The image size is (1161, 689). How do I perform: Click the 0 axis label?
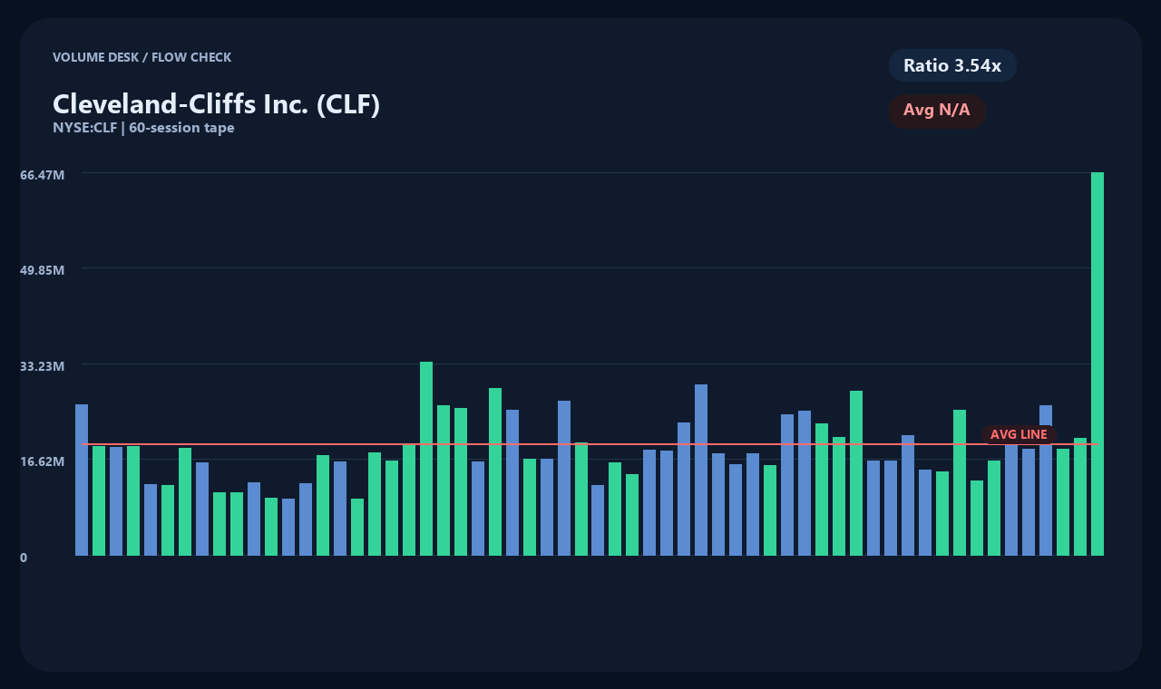click(24, 558)
